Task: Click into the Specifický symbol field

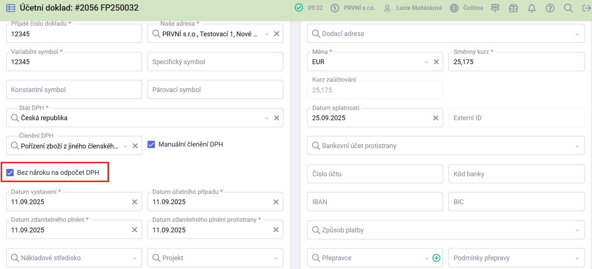Action: tap(215, 62)
